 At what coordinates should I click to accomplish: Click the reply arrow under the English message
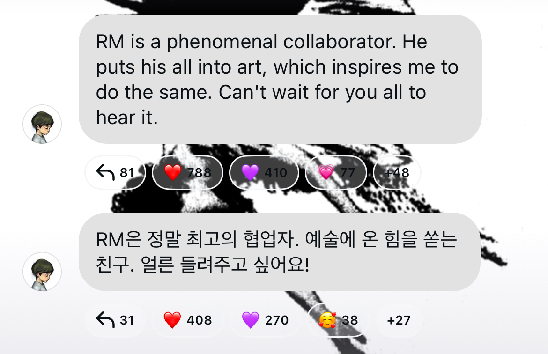pos(105,172)
